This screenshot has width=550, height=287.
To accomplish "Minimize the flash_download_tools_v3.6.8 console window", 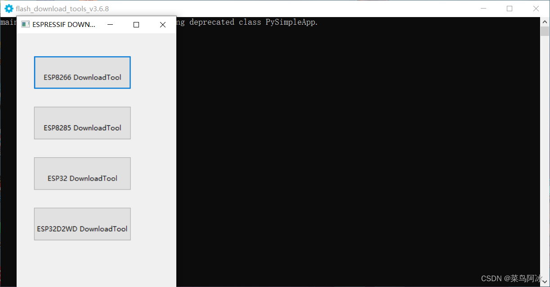I will (x=483, y=9).
